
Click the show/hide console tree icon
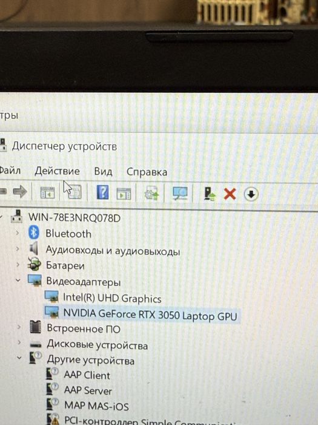(x=47, y=192)
